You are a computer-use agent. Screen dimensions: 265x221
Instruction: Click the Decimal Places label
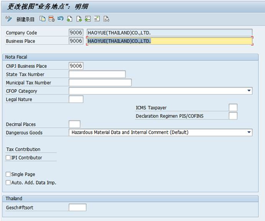(21, 124)
